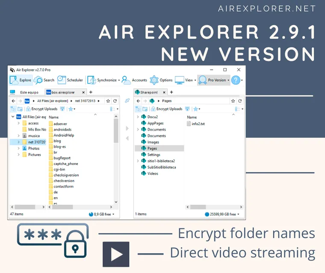Image resolution: width=325 pixels, height=273 pixels.
Task: Open the 8,9 GB free dropdown
Action: click(102, 214)
